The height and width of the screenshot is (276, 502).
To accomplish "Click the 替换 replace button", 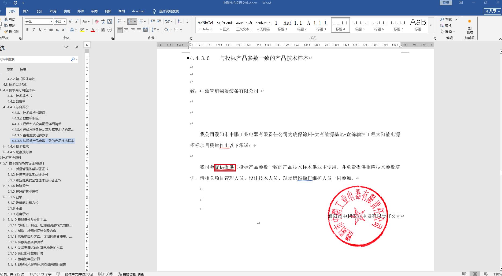I will [446, 26].
